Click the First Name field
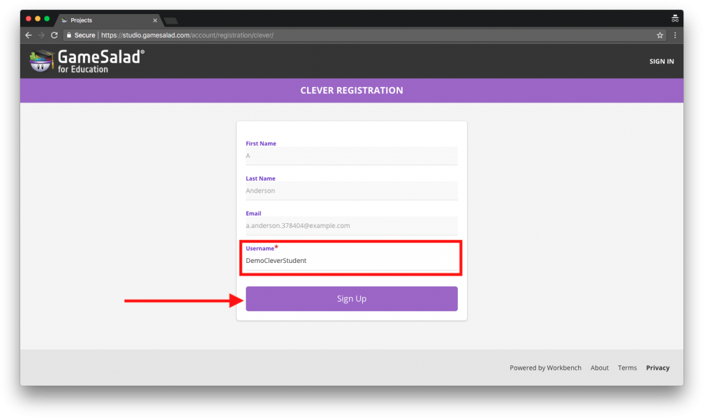Screen dimensions: 703x417 [352, 156]
